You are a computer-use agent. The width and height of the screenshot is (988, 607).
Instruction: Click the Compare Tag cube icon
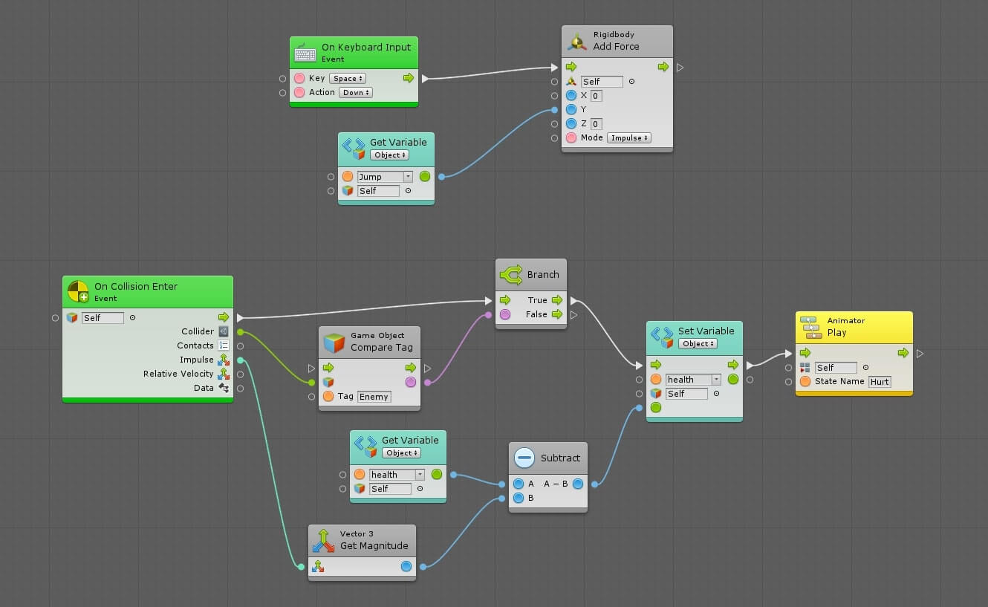tap(334, 342)
